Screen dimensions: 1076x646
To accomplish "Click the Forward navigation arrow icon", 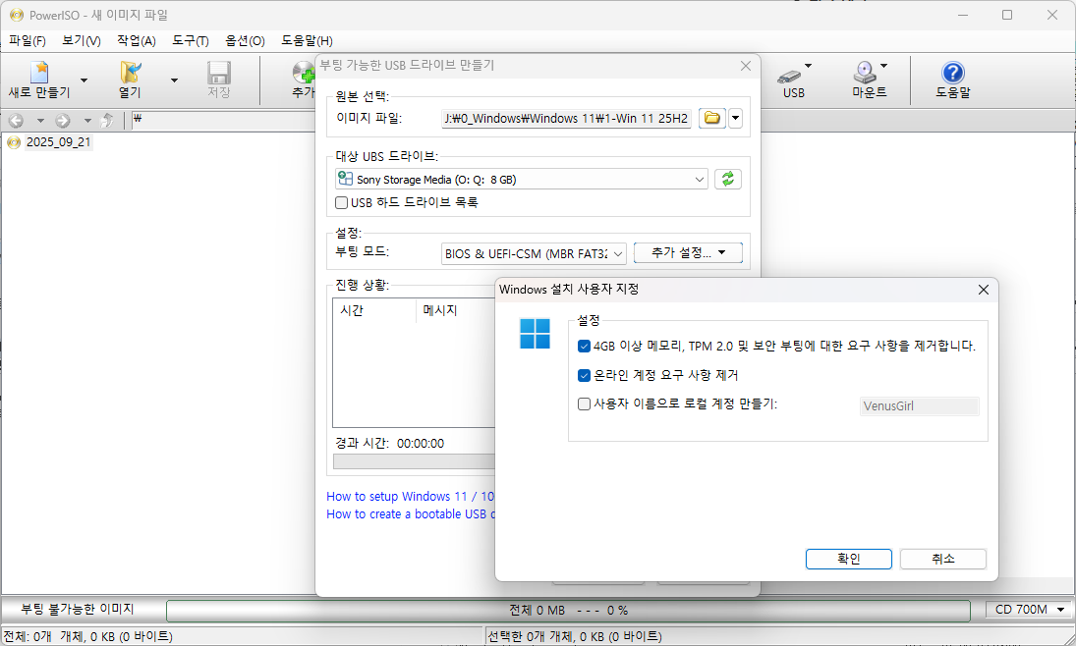I will [x=63, y=121].
